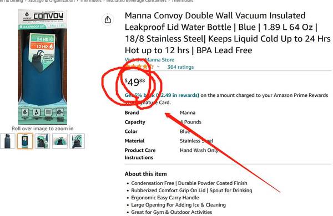The width and height of the screenshot is (333, 216).
Task: Select the fourth thumbnail of bottle top
Action: pos(60,141)
